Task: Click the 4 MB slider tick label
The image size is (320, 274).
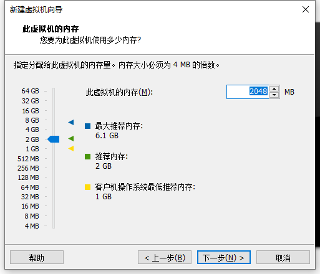Action: pos(32,226)
